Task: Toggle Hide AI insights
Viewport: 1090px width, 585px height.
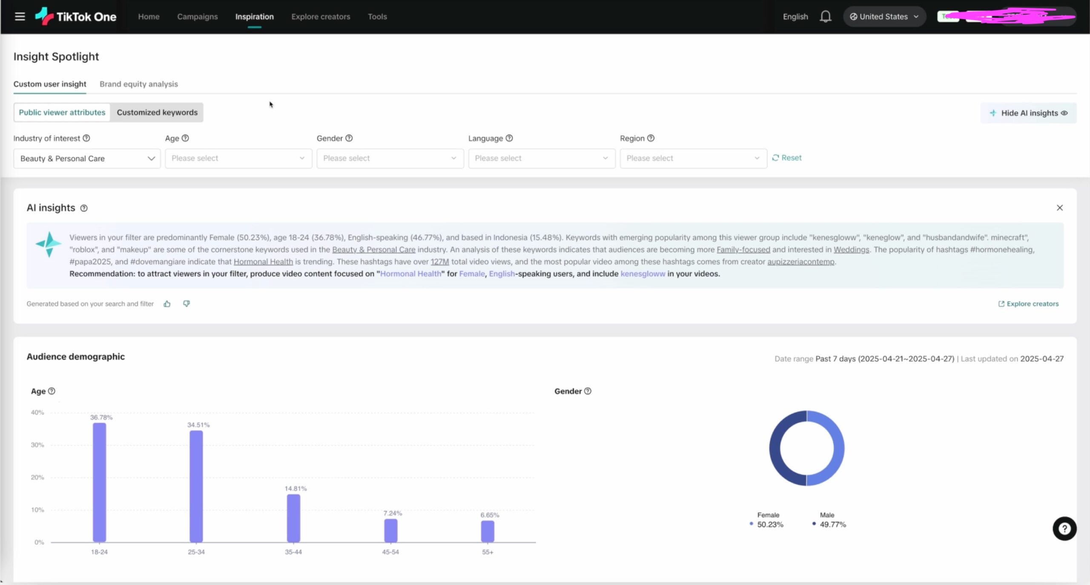Action: point(1028,113)
